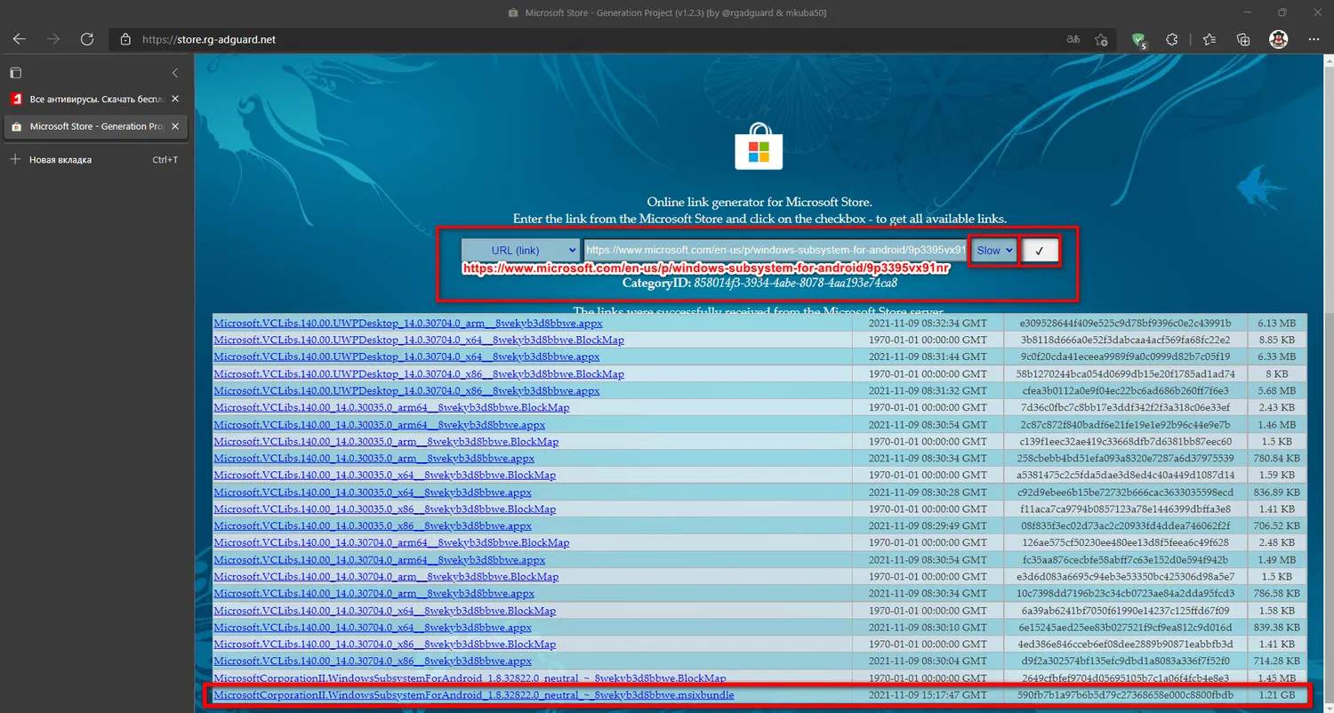Open VCLibs 14.0.30035.0 x64 BlockMap link
Screen dimensions: 1334x713
point(385,476)
